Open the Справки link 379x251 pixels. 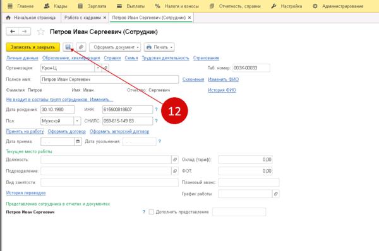(112, 58)
